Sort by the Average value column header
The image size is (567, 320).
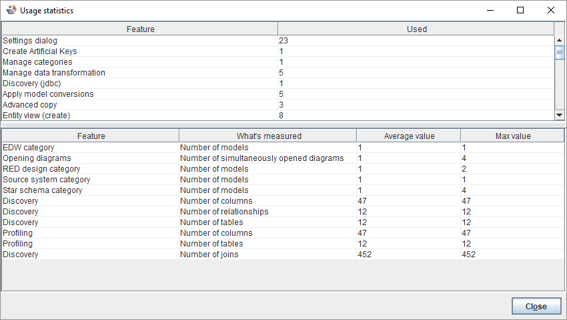[408, 136]
